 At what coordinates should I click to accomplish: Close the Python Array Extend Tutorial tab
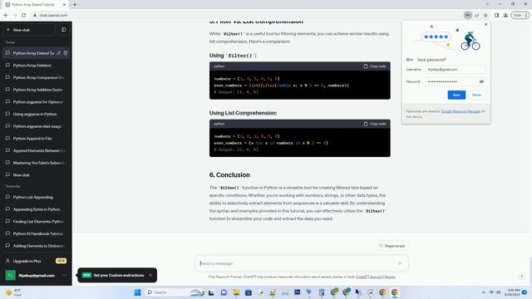(x=64, y=5)
